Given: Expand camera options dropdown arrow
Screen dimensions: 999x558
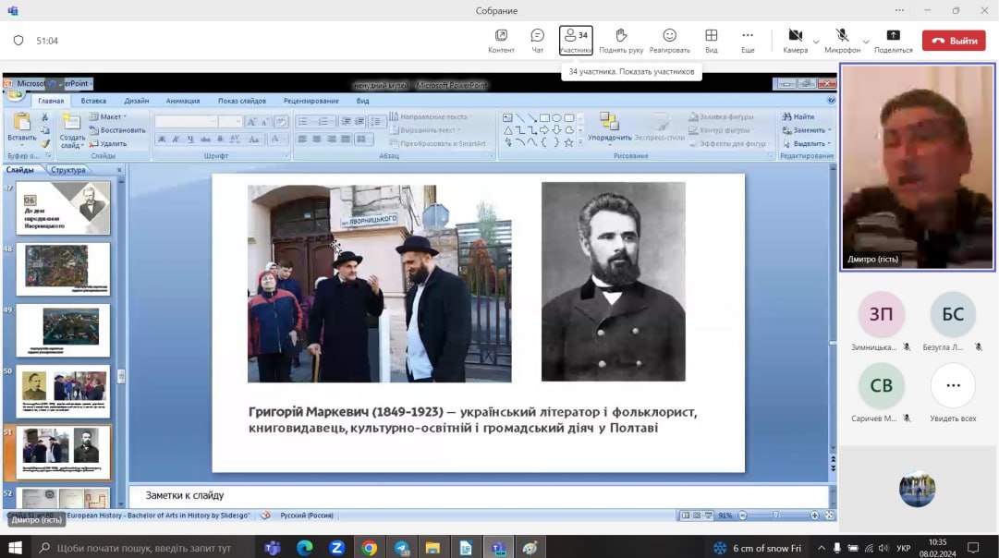Looking at the screenshot, I should tap(816, 42).
